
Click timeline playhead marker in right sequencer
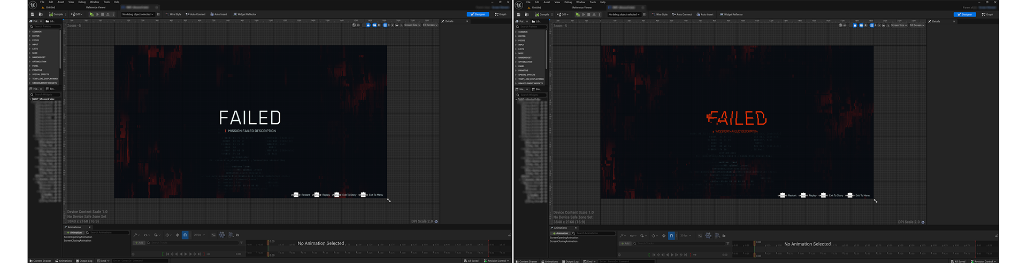pos(755,242)
